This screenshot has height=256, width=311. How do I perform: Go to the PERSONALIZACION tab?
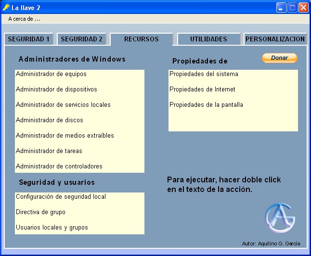click(275, 39)
